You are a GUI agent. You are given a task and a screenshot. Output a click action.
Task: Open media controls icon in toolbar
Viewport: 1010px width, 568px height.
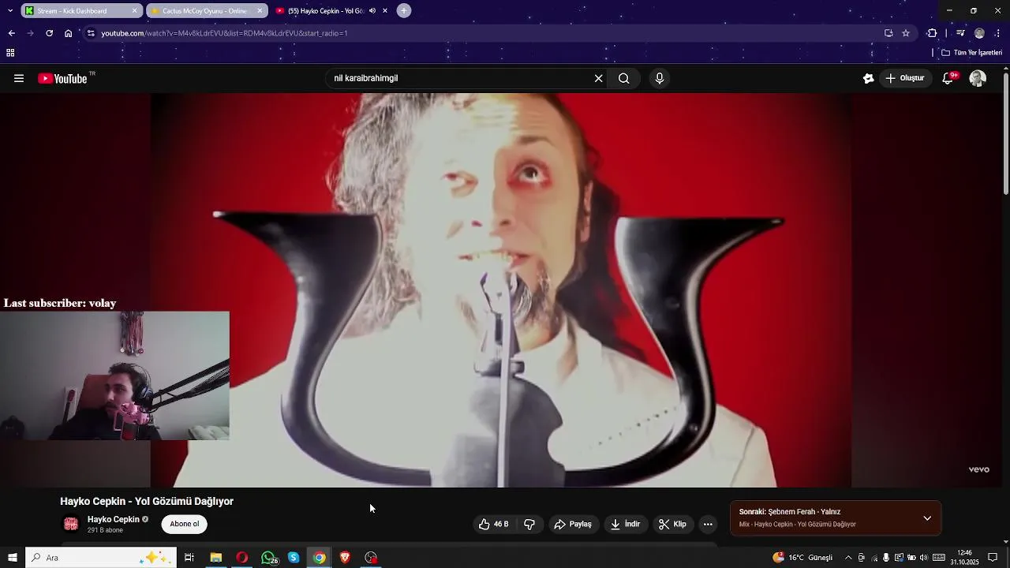960,33
